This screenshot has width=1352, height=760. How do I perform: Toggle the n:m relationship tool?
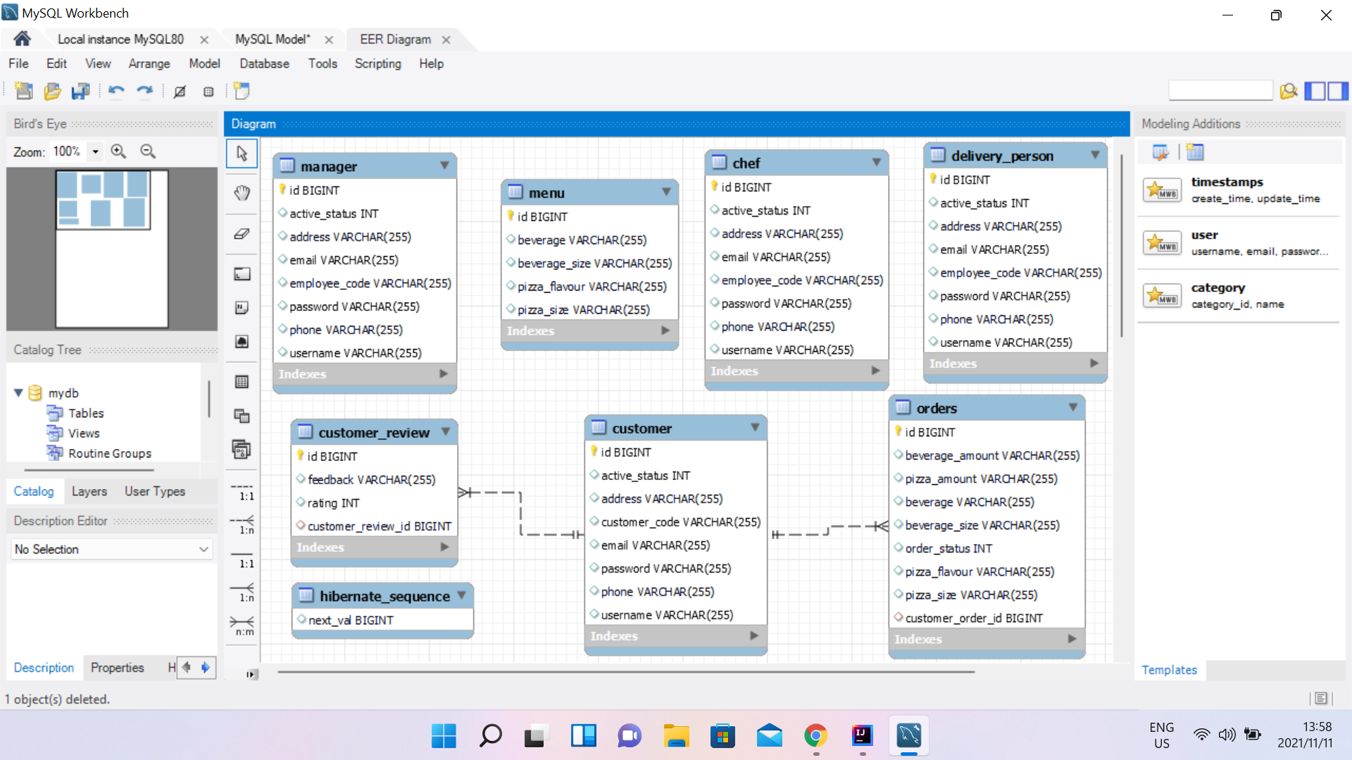point(242,626)
